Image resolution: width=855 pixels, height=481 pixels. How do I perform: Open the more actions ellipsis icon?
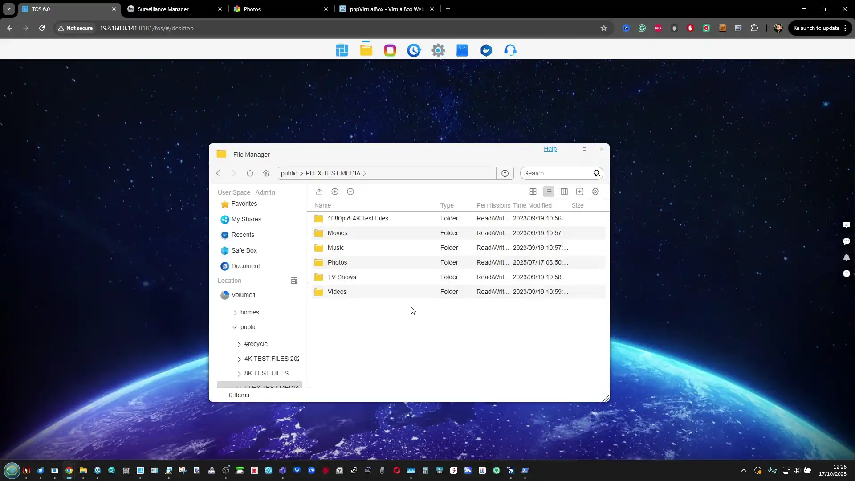point(350,192)
